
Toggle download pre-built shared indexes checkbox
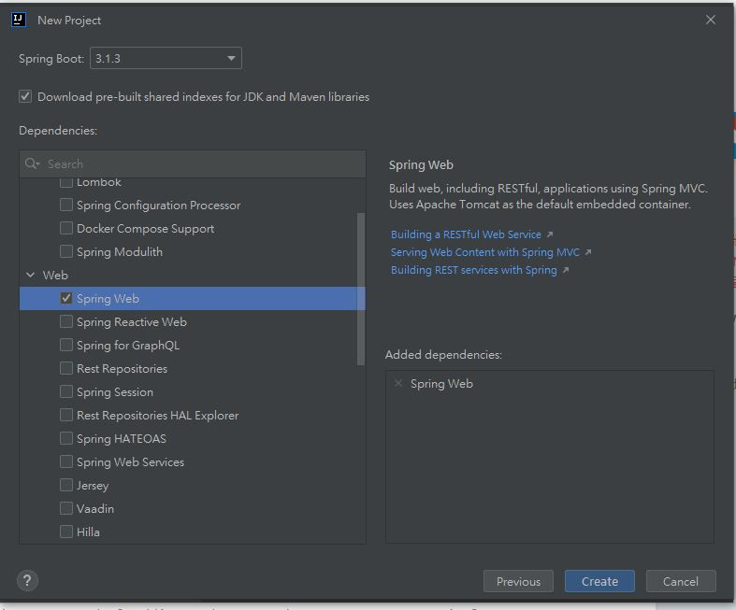coord(25,96)
